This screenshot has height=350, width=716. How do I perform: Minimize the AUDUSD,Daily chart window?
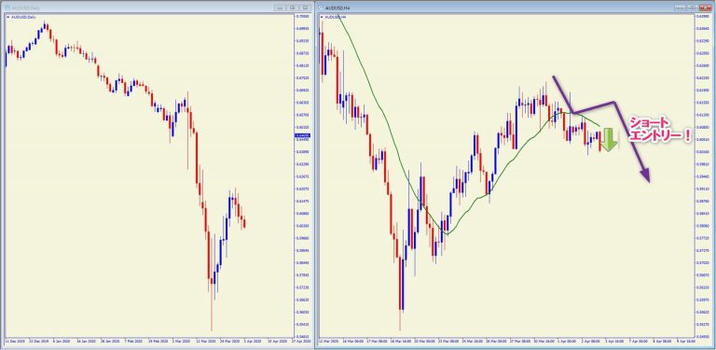(x=280, y=7)
